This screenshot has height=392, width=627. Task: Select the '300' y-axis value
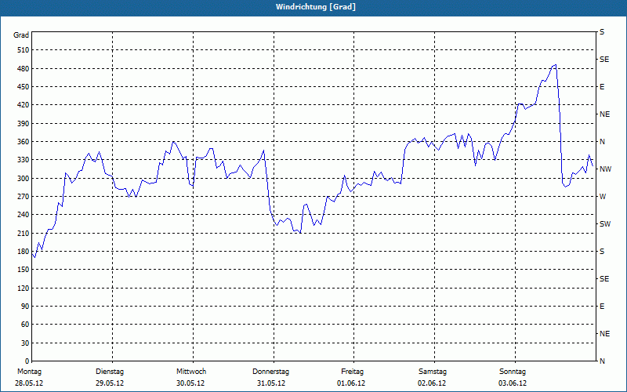[x=24, y=179]
